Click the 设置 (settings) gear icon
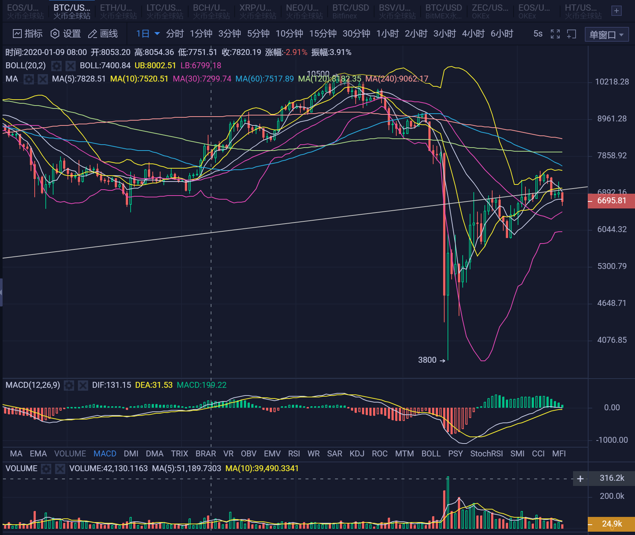This screenshot has width=635, height=535. 55,34
